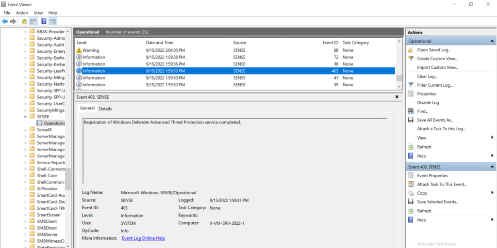Sort by Event ID column header

(x=313, y=43)
